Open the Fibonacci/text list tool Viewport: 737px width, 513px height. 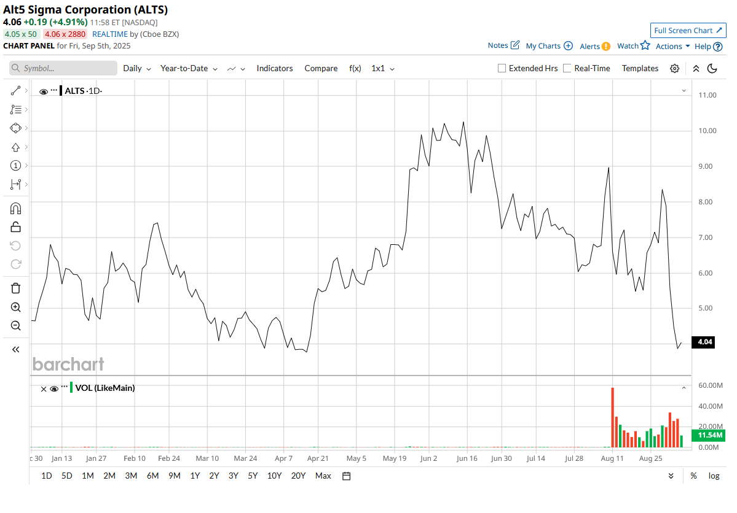pos(15,109)
